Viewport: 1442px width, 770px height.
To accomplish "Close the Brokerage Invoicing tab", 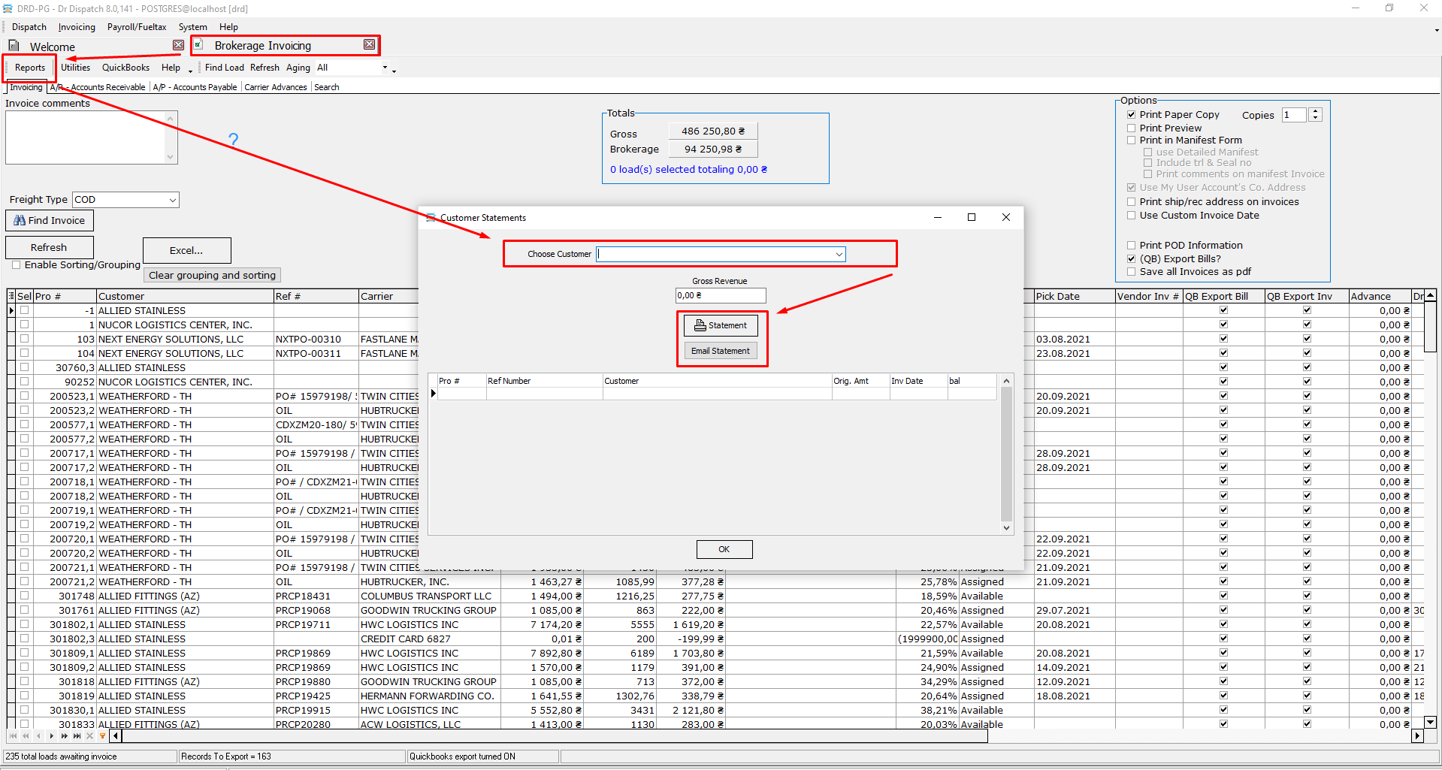I will coord(369,45).
